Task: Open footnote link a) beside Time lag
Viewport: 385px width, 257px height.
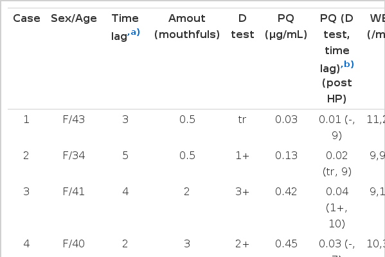Action: 134,32
